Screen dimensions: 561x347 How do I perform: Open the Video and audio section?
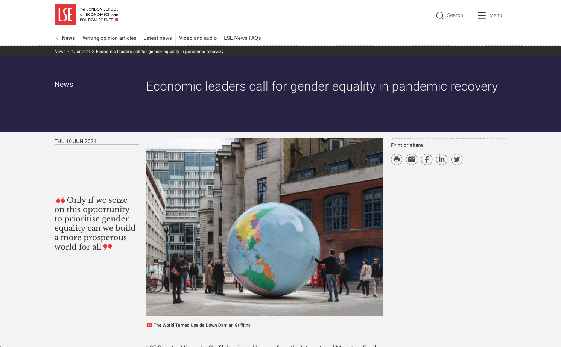click(x=198, y=38)
